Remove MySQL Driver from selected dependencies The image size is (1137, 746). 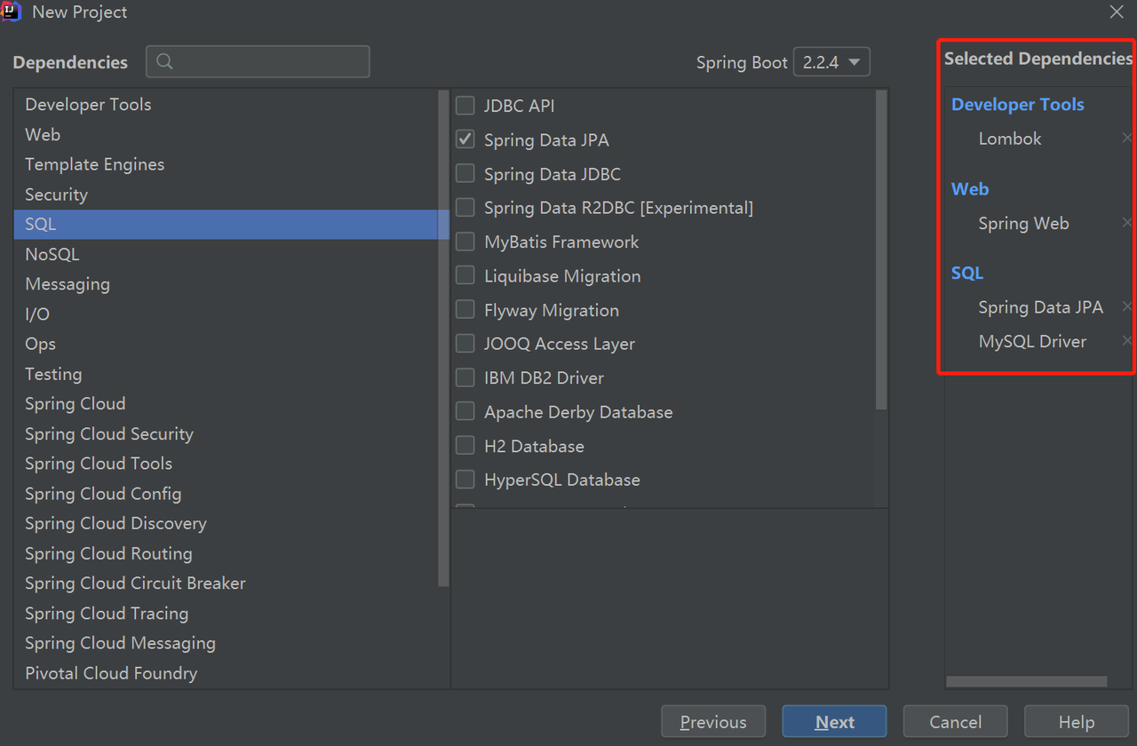click(1127, 341)
